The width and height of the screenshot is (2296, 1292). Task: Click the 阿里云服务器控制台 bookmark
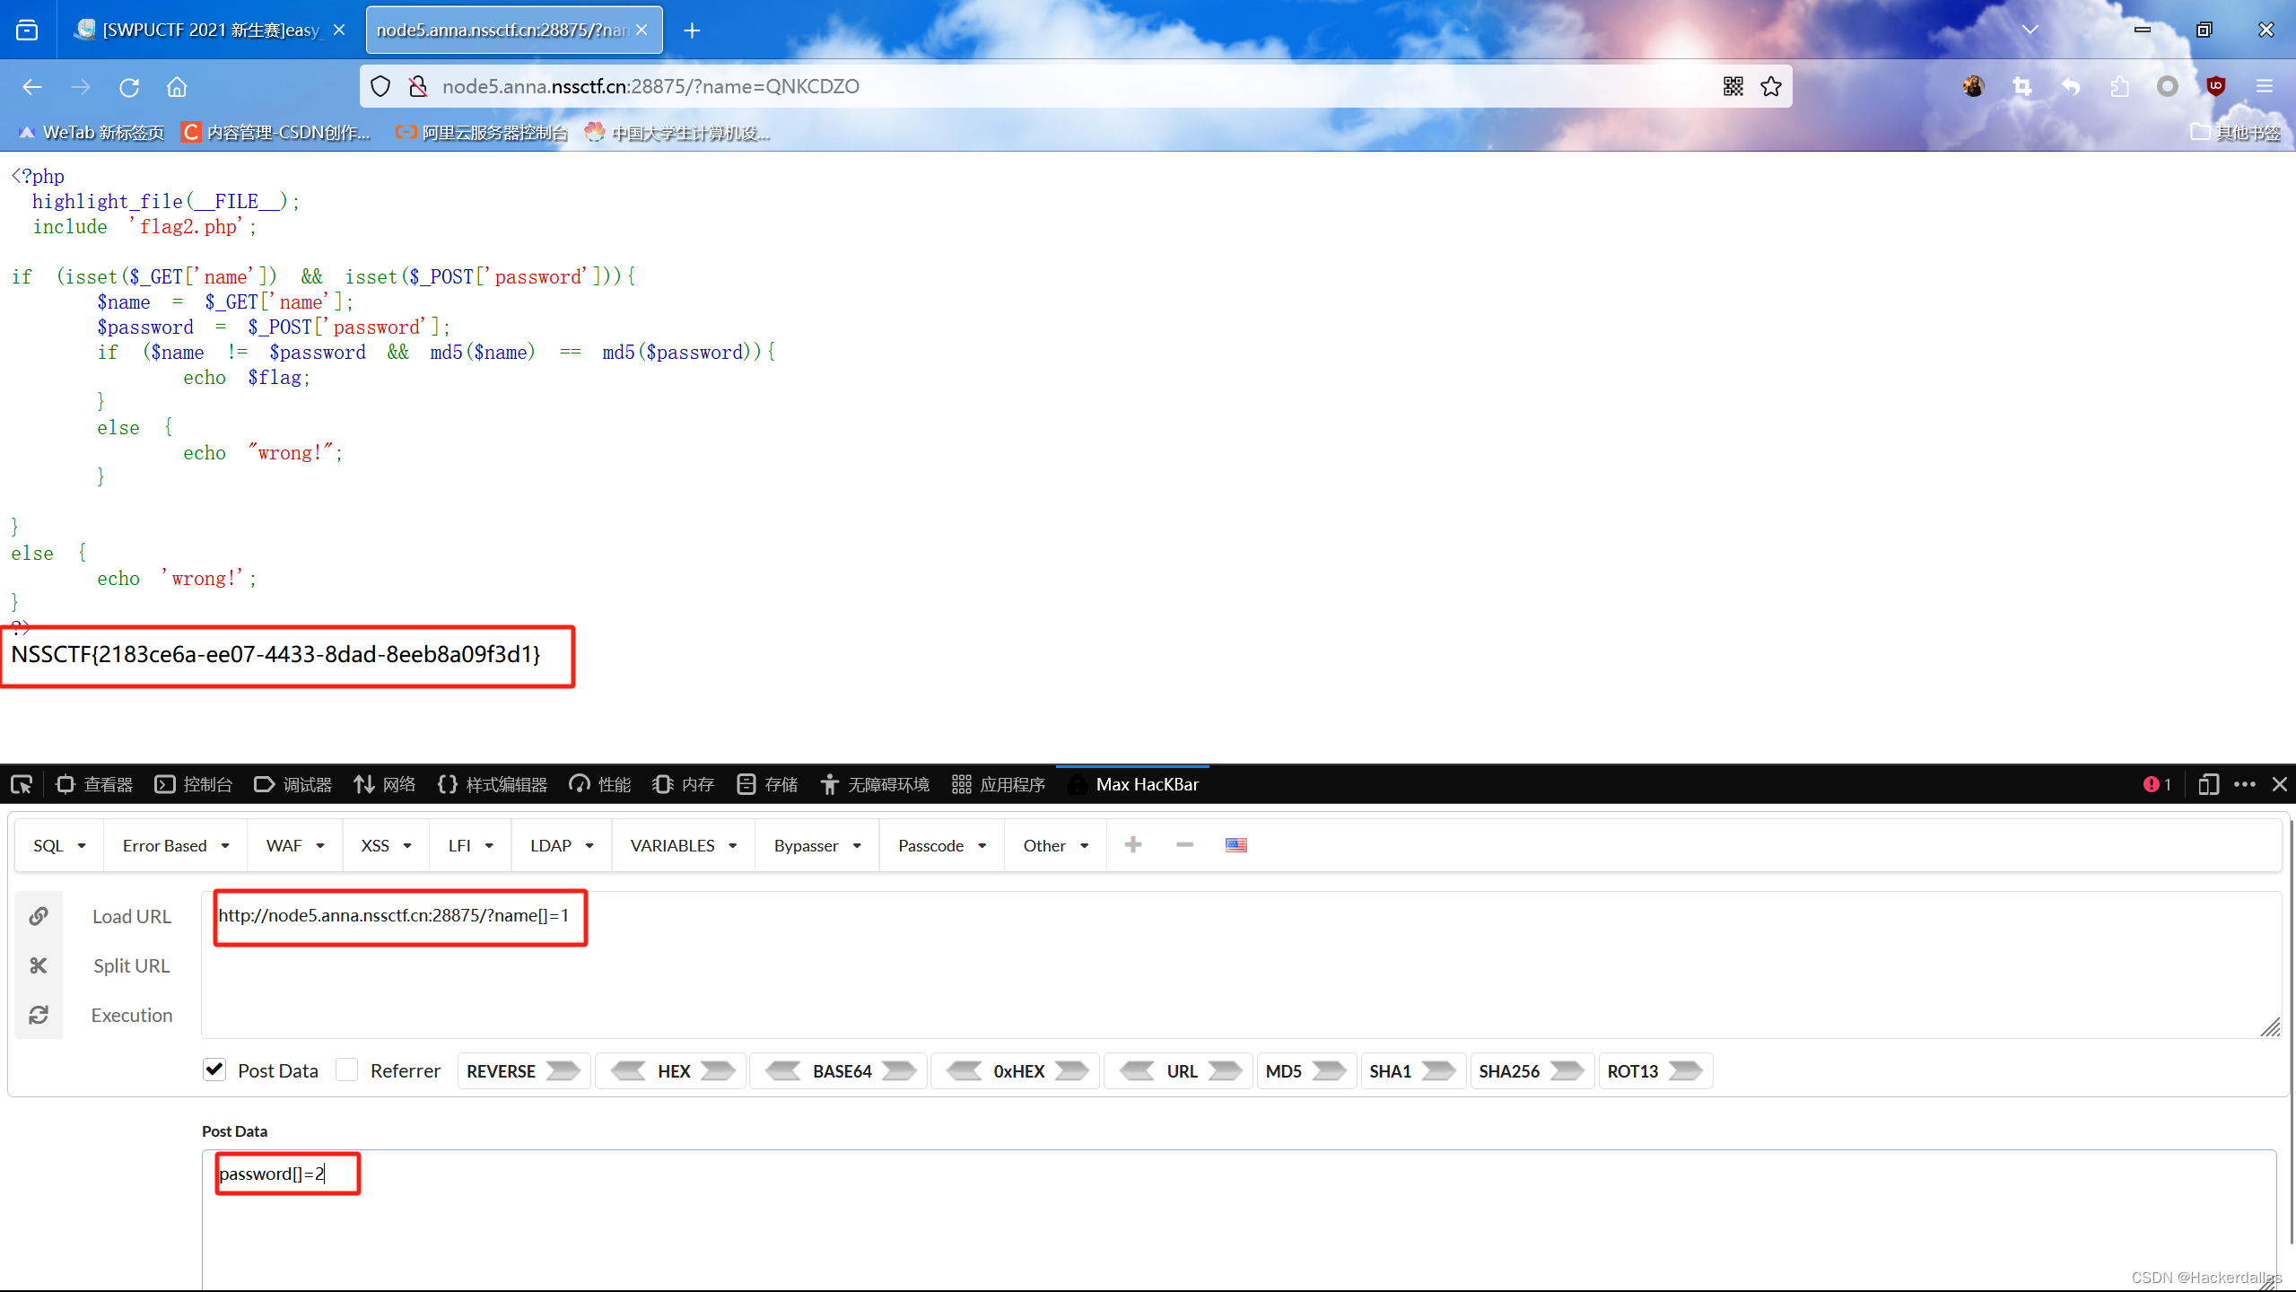tap(481, 132)
